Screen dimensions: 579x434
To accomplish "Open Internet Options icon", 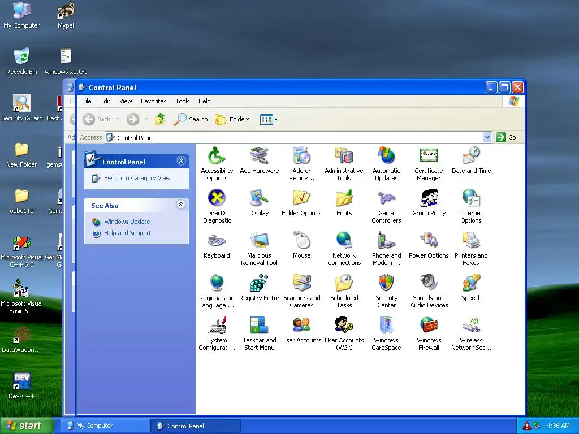I will pos(471,198).
